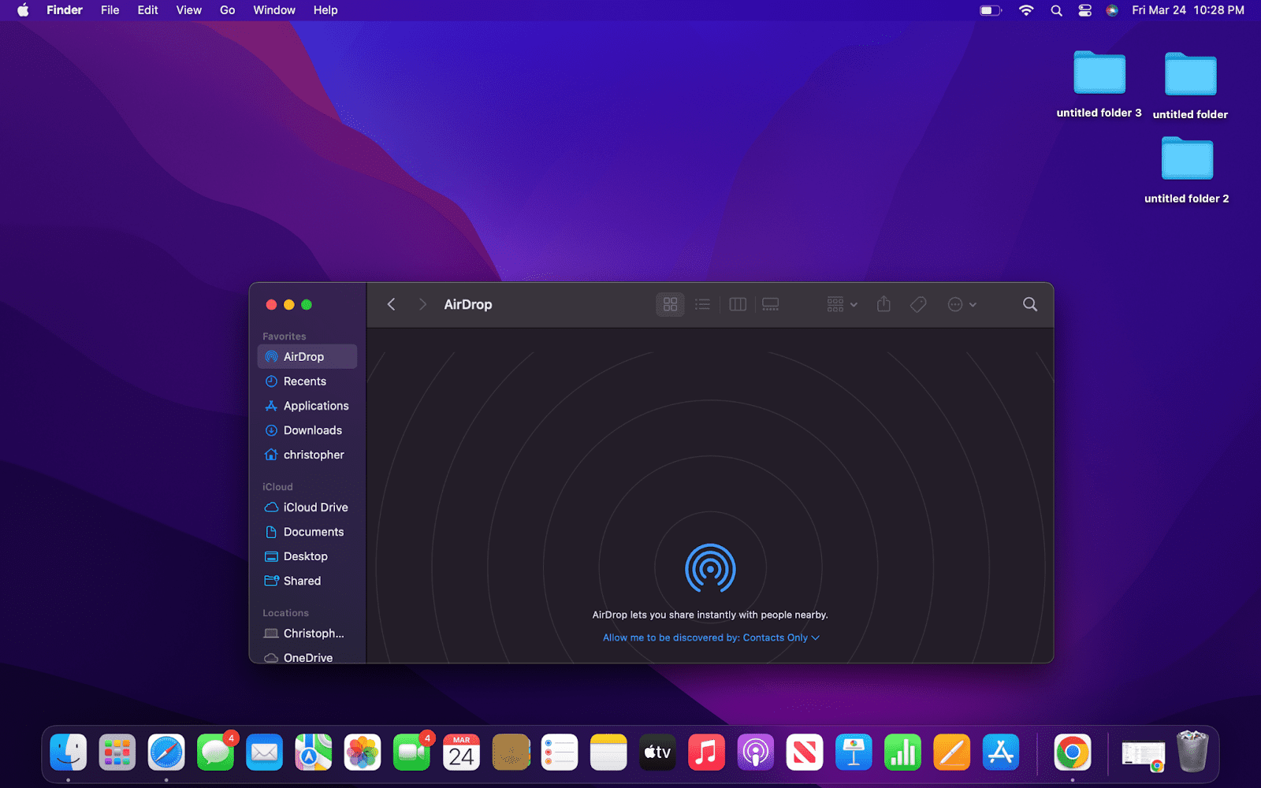Open the Help menu
The height and width of the screenshot is (788, 1261).
[325, 10]
